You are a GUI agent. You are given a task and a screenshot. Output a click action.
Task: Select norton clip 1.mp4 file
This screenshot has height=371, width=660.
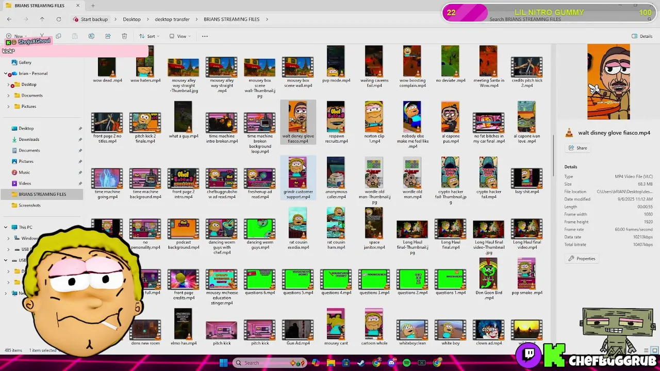click(374, 123)
